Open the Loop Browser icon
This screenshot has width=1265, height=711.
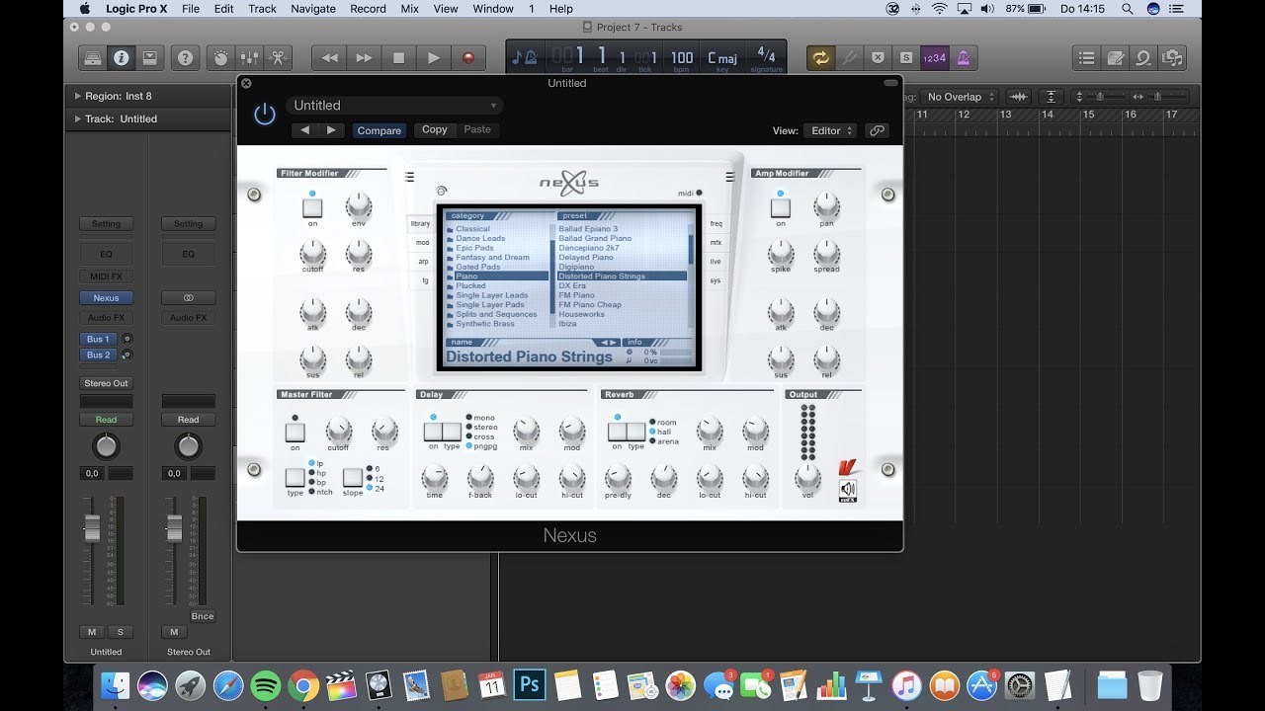click(x=1143, y=57)
